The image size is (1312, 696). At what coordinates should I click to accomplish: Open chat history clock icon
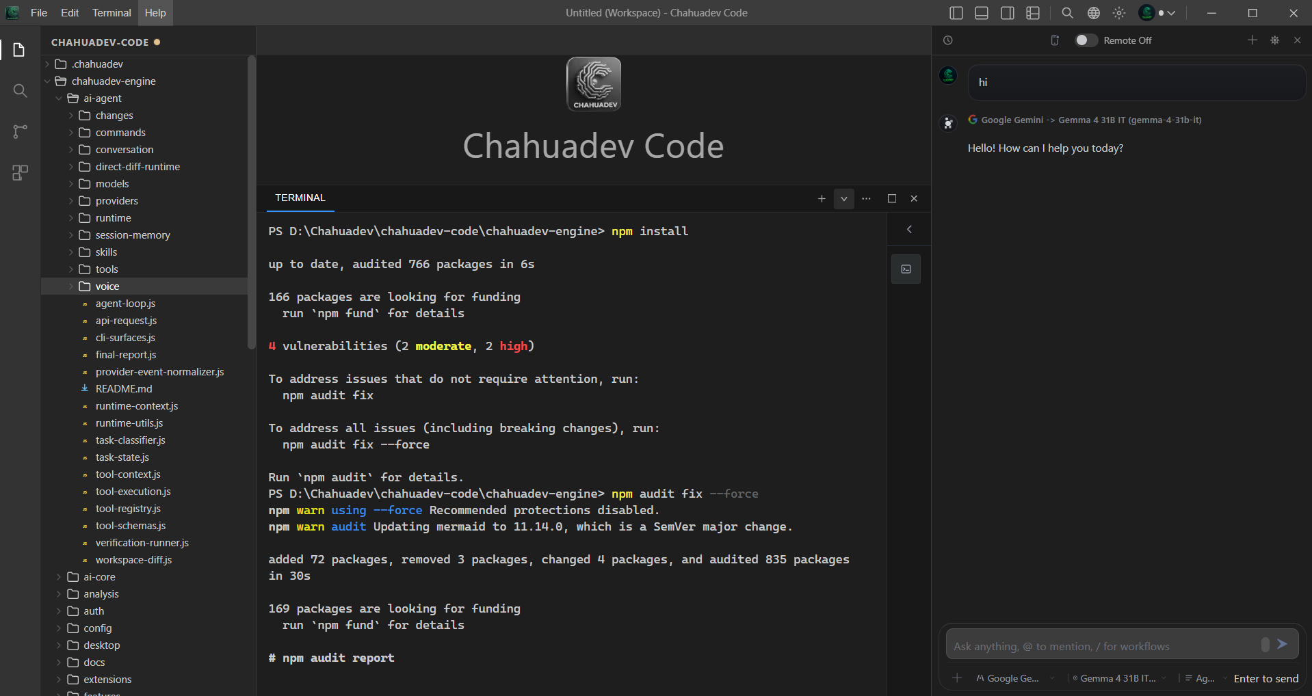coord(948,40)
